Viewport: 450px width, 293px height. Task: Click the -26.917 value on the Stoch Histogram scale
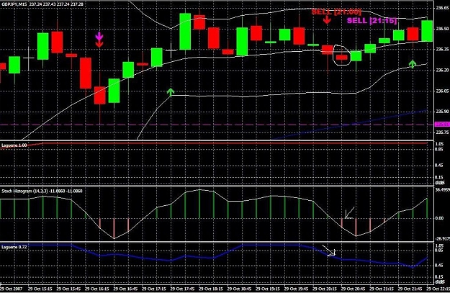click(442, 238)
